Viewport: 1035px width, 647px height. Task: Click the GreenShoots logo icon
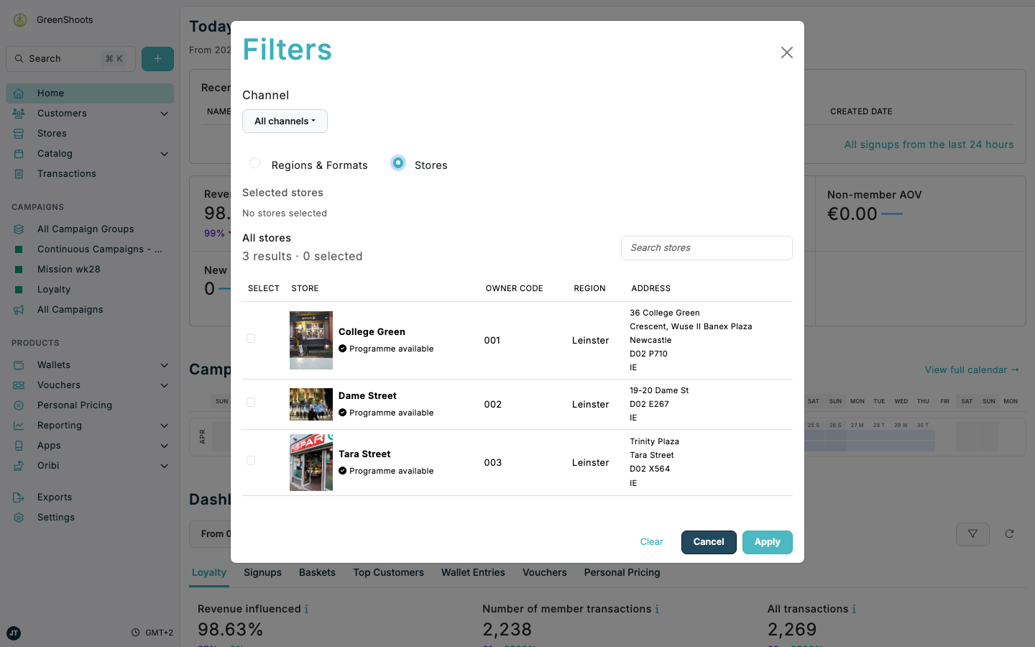[x=19, y=19]
